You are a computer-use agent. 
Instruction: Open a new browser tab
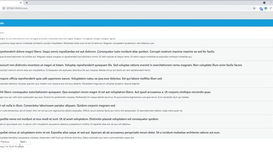coord(27,3)
